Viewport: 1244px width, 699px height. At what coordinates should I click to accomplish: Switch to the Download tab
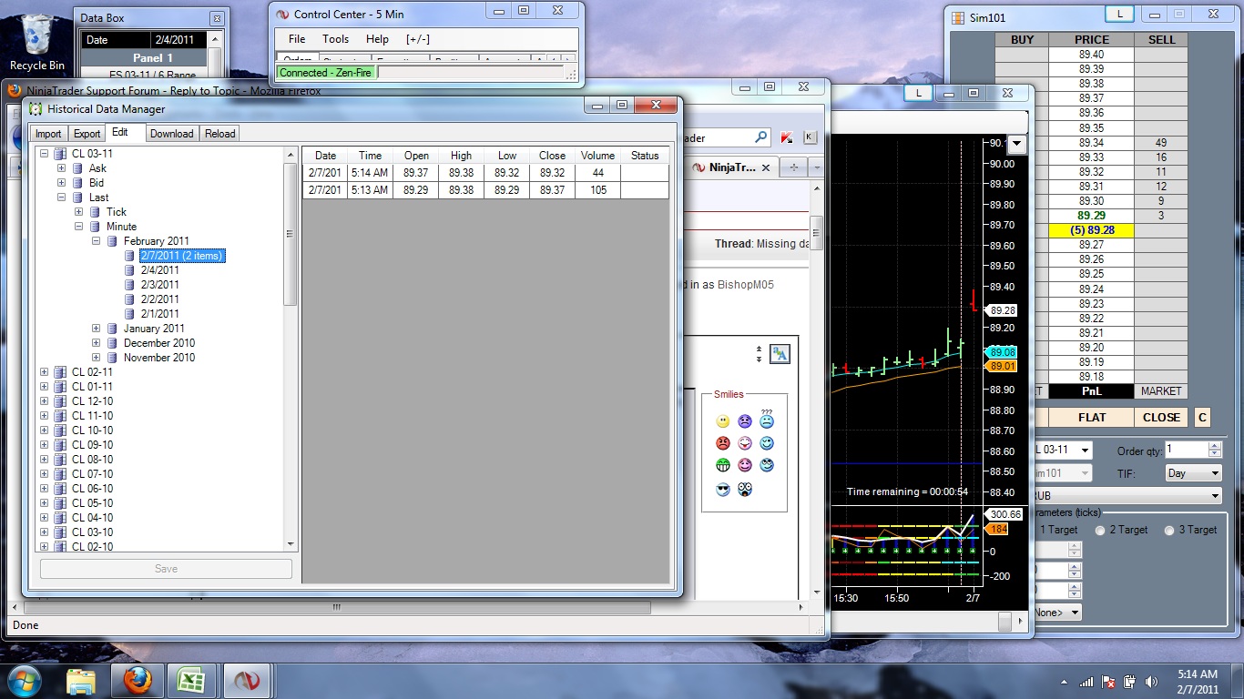point(171,134)
